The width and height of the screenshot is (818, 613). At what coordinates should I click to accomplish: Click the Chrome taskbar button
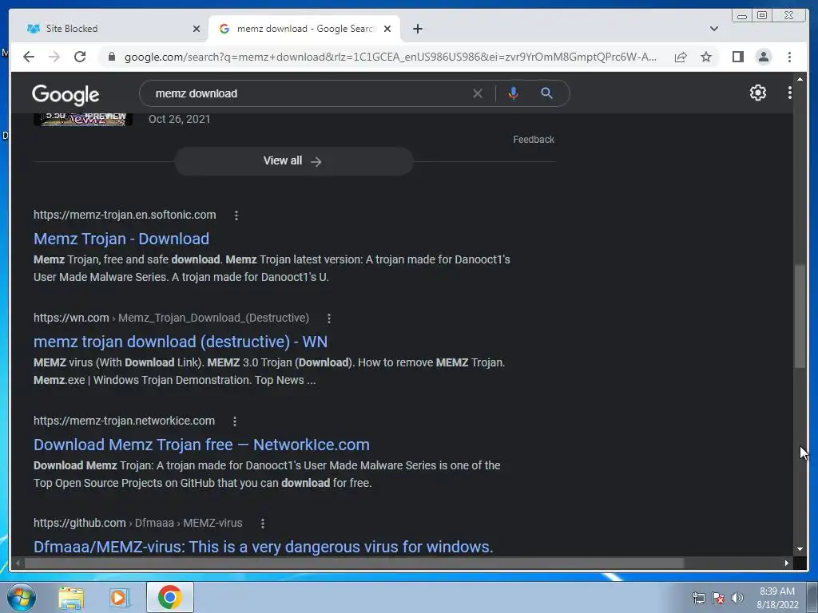170,597
